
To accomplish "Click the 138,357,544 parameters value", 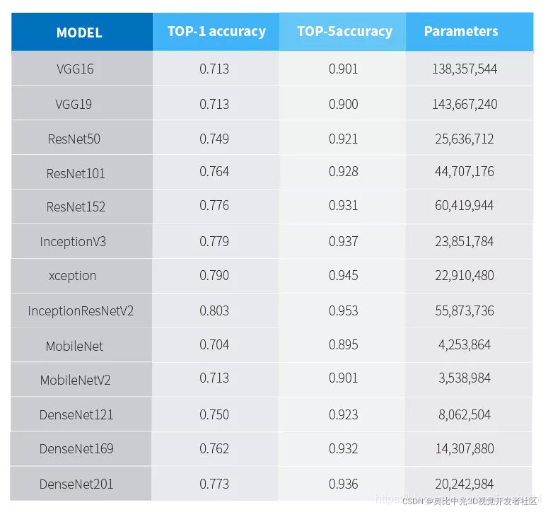I will point(465,69).
